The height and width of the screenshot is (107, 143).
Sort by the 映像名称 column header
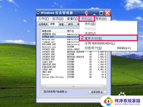pyautogui.click(x=54, y=31)
